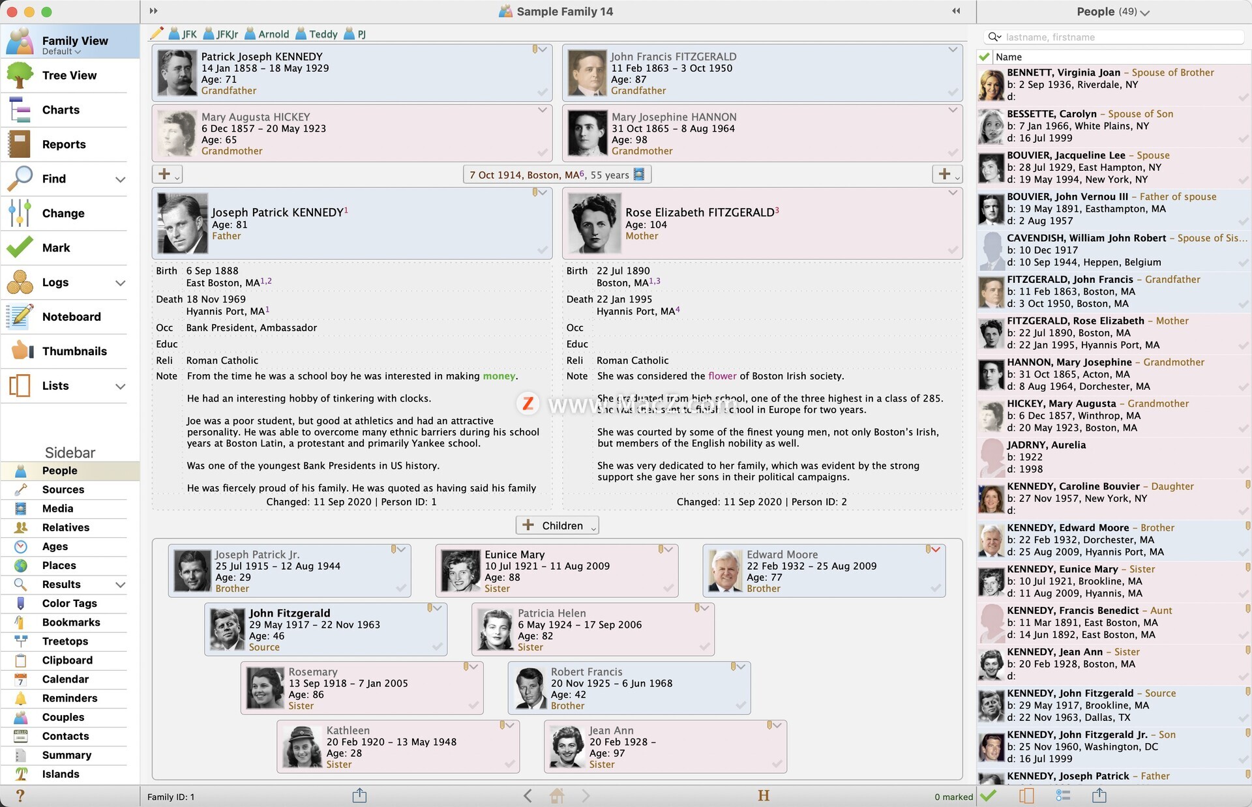Open the Family View Default dropdown
Screen dimensions: 1252x807
click(x=62, y=51)
